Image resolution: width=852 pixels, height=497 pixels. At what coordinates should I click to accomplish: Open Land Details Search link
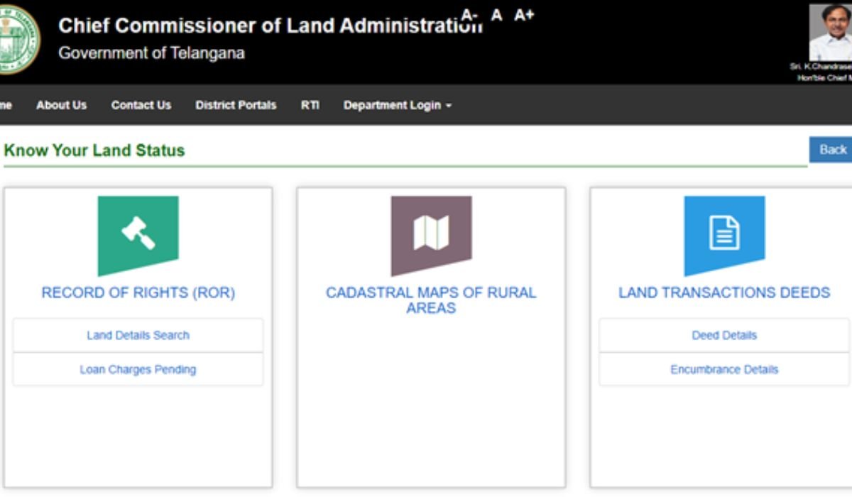click(x=138, y=335)
